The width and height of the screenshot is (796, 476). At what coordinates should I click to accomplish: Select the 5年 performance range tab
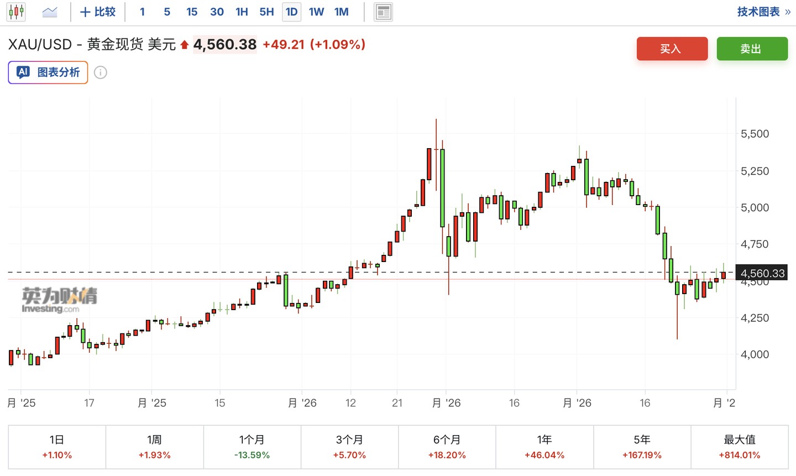click(x=642, y=447)
